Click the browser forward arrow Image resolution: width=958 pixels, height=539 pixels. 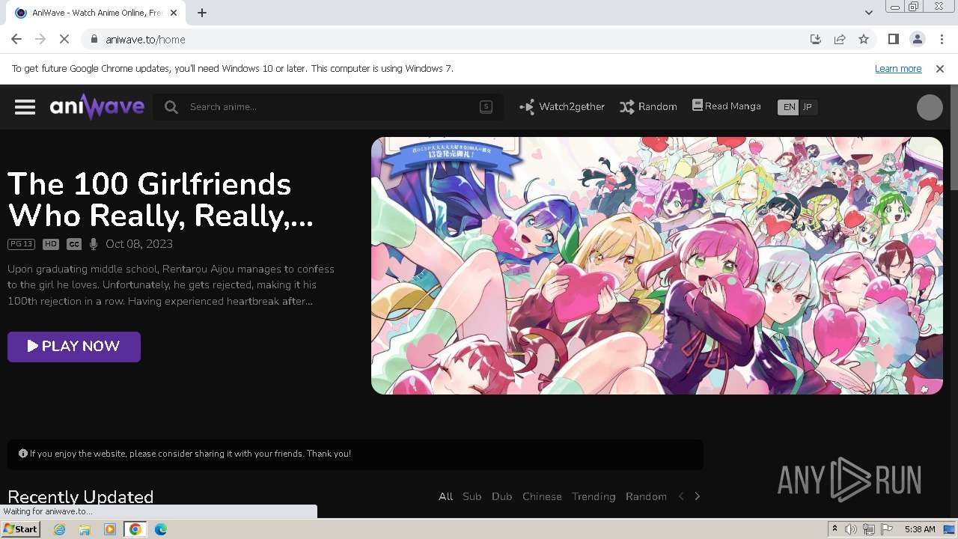(40, 40)
